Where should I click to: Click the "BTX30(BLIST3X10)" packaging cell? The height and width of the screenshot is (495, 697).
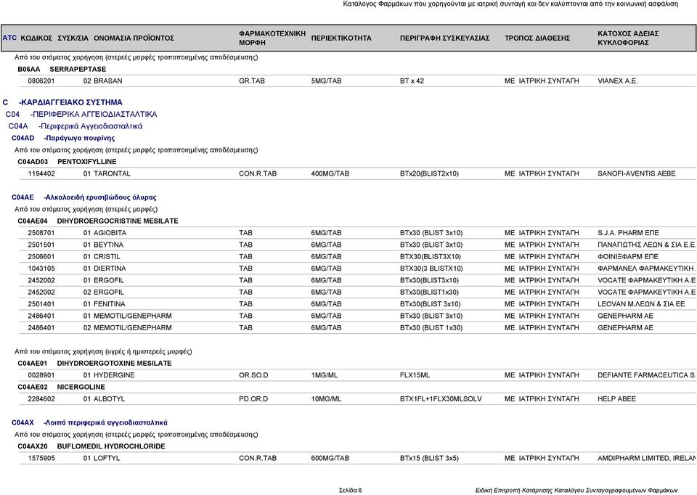click(431, 257)
